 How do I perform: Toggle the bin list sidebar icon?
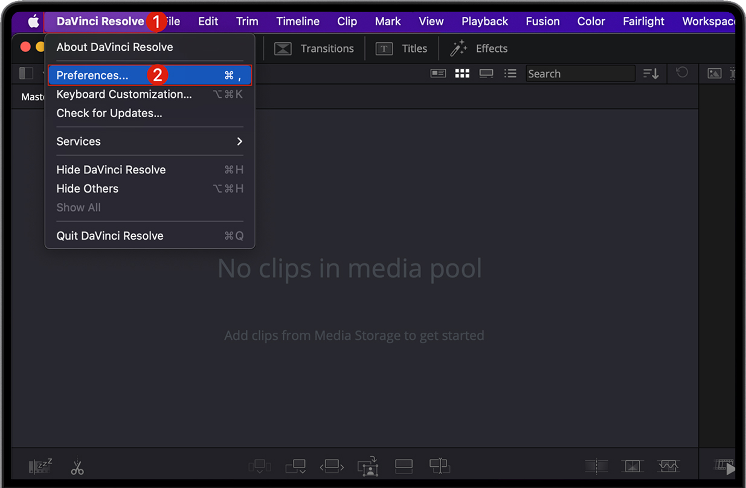(x=26, y=73)
